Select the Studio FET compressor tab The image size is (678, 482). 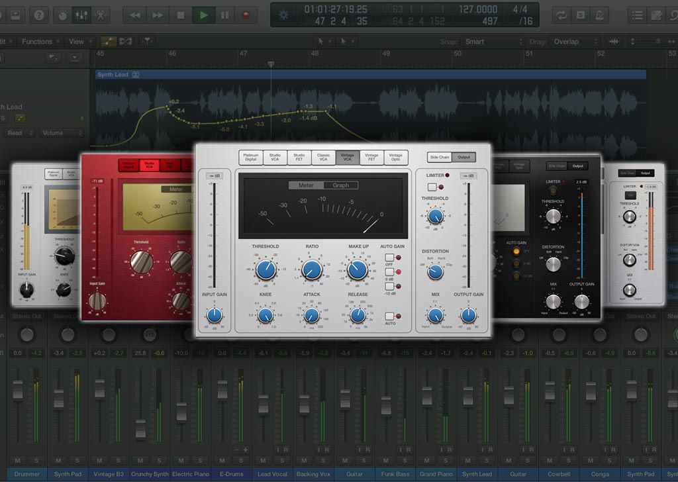tap(299, 158)
